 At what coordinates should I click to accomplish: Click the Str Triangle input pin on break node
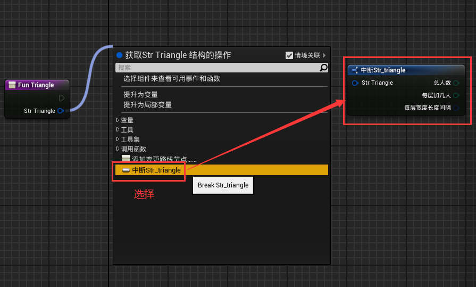click(x=355, y=83)
